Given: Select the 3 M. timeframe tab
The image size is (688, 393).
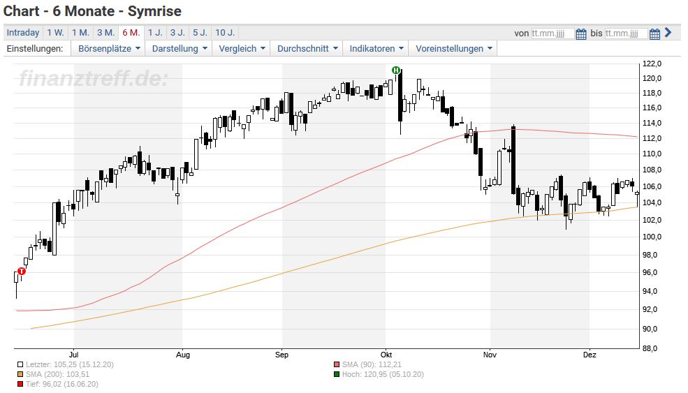Looking at the screenshot, I should pos(105,32).
